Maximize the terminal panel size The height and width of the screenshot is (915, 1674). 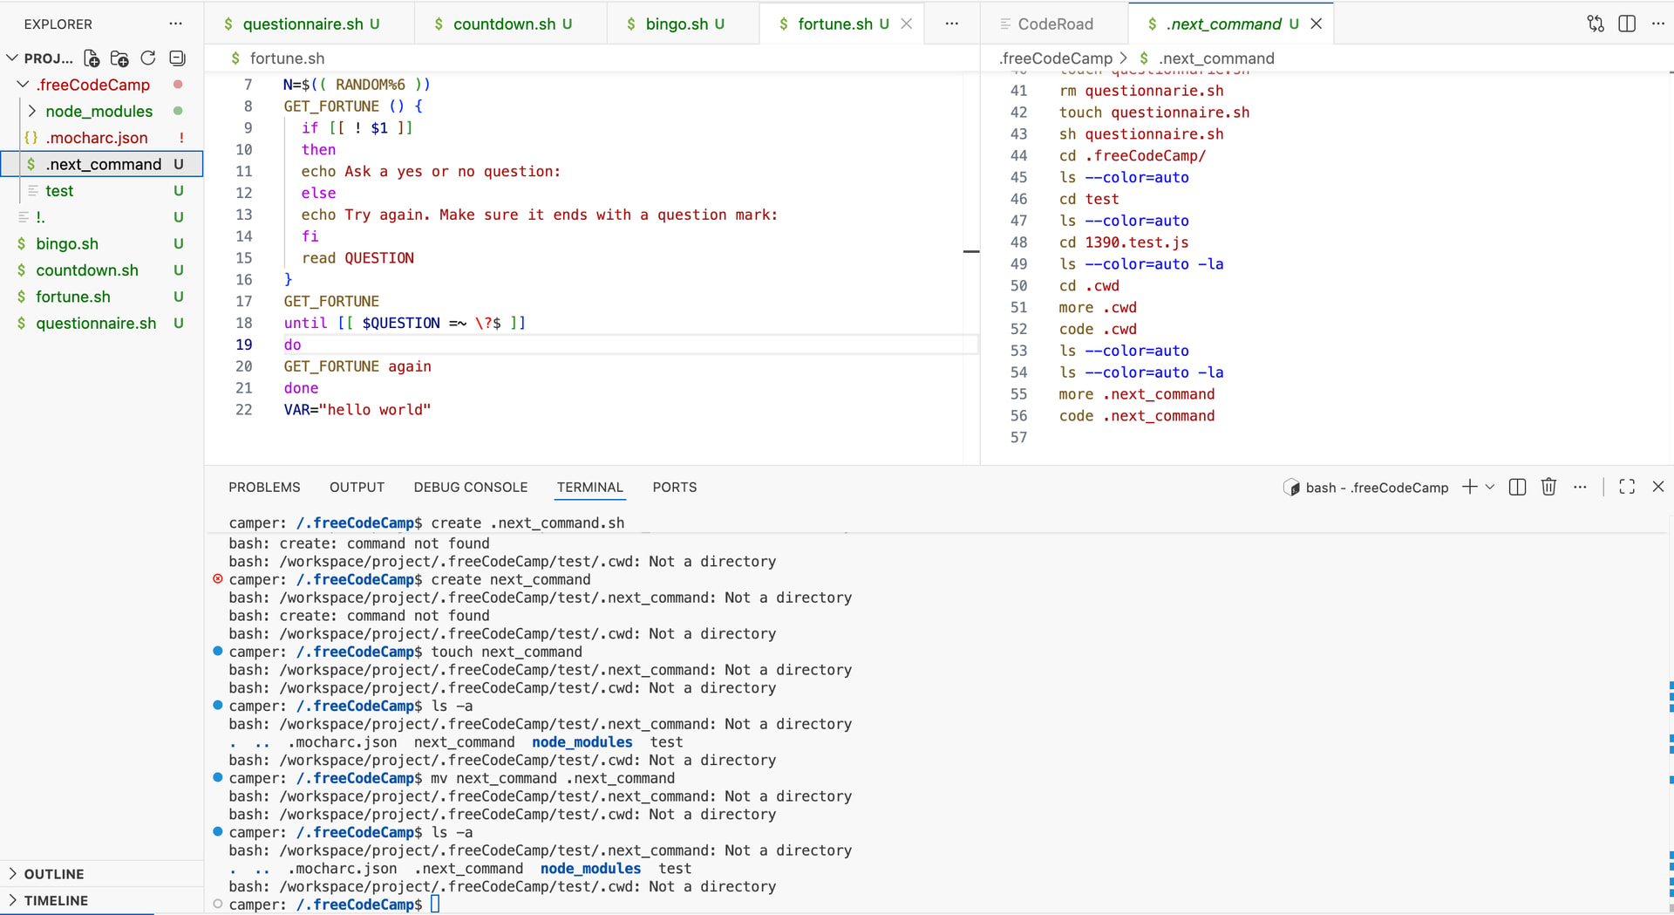point(1627,487)
